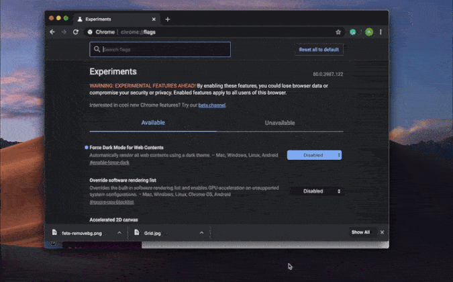The width and height of the screenshot is (453, 282).
Task: Click Override software rendering list title
Action: click(123, 181)
